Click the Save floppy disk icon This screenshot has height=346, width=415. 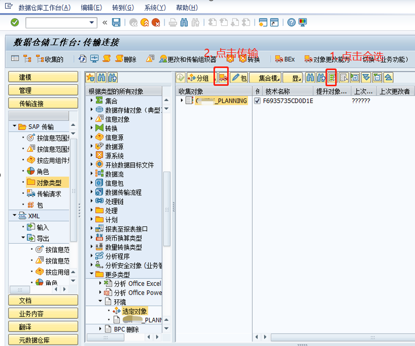click(x=116, y=23)
